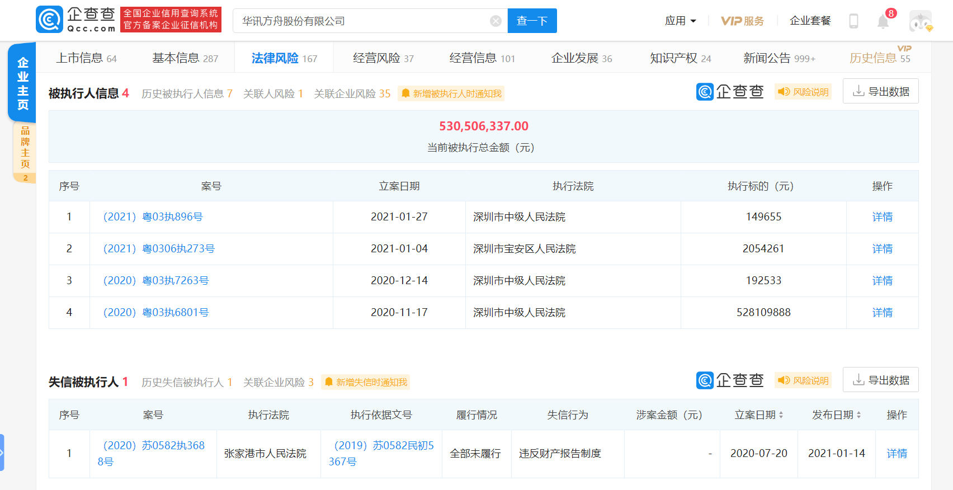Sort by 立案日期 column arrows
This screenshot has width=953, height=490.
coord(781,414)
